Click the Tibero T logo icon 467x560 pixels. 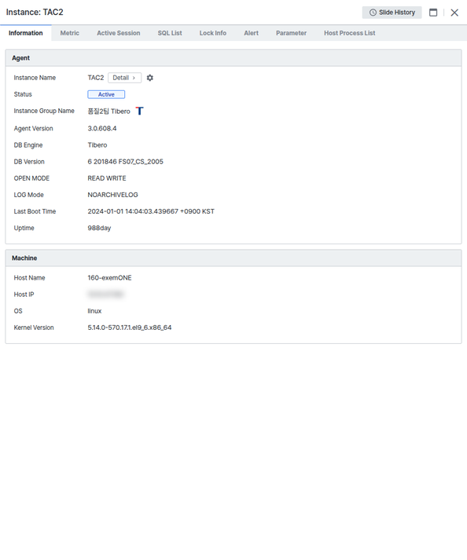coord(139,111)
